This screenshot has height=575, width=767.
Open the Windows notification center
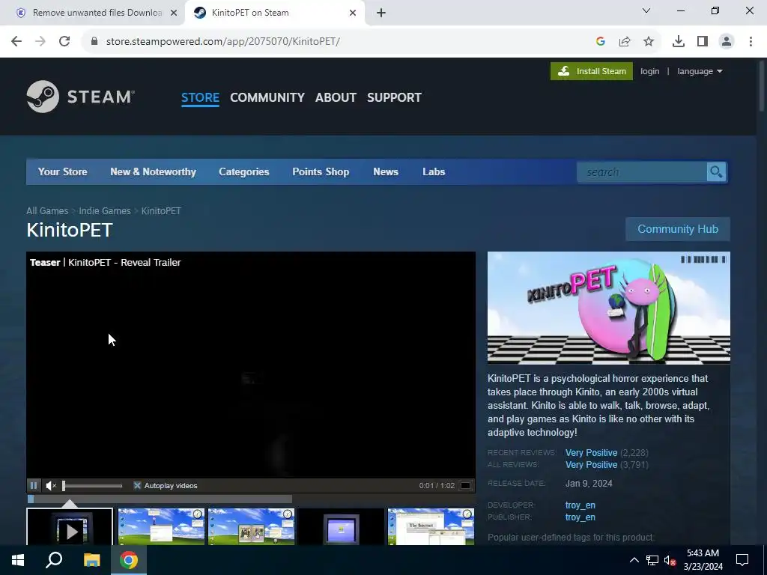[742, 560]
